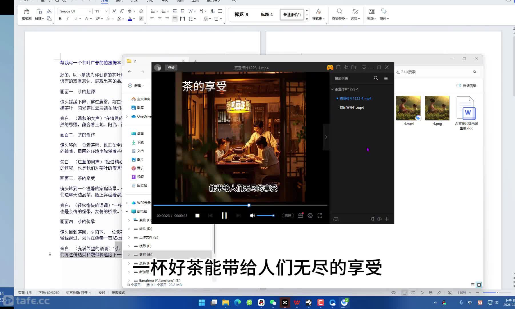Toggle center paragraph alignment
Viewport: 515px width, 309px height.
tap(160, 19)
